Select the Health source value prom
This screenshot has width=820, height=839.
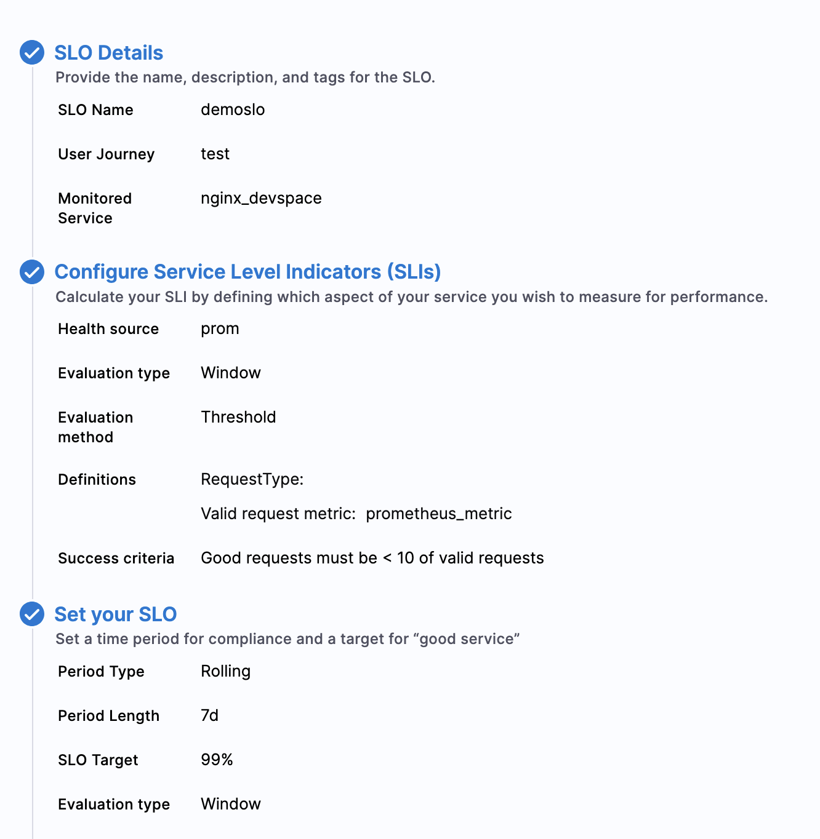[x=220, y=328]
